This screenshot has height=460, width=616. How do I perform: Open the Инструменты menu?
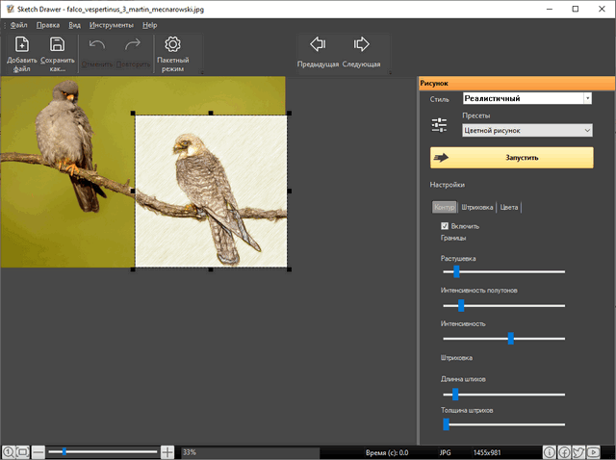tap(114, 24)
